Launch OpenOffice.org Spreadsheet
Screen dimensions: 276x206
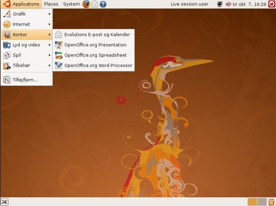coord(93,55)
